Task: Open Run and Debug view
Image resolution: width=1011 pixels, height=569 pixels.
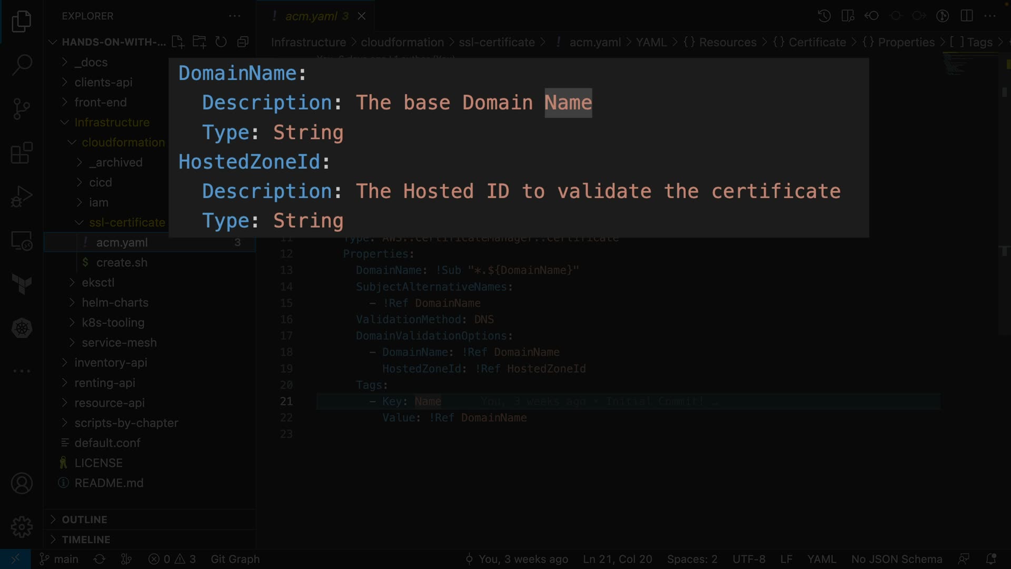Action: point(22,197)
